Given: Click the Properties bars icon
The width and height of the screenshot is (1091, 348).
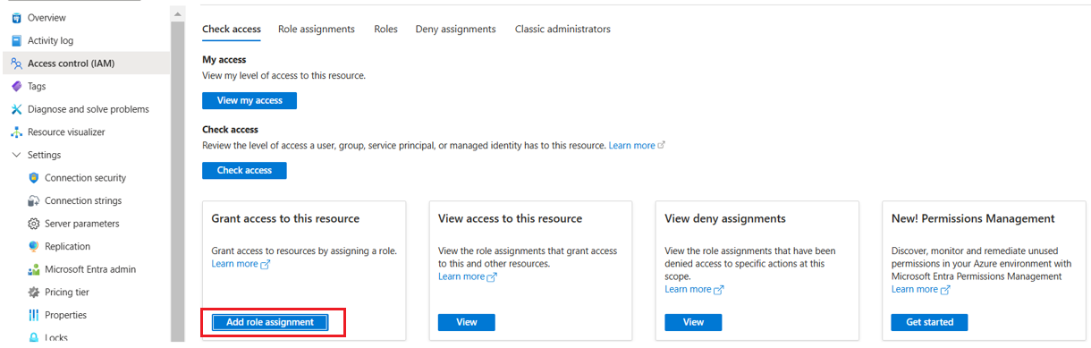Looking at the screenshot, I should (34, 315).
